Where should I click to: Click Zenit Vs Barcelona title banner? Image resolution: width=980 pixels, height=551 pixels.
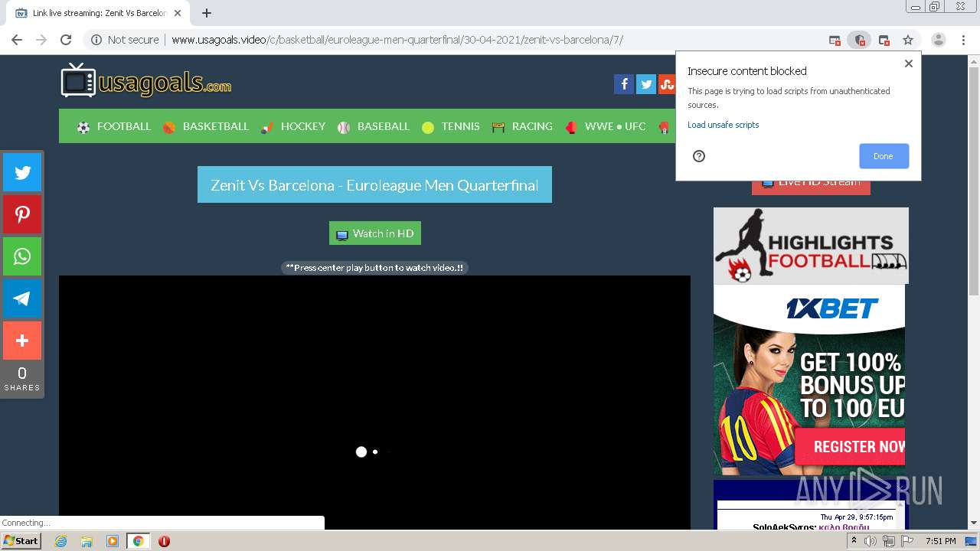374,185
